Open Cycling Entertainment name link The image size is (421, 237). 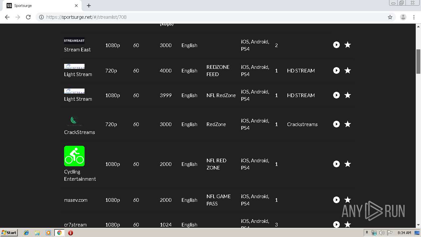click(x=80, y=175)
